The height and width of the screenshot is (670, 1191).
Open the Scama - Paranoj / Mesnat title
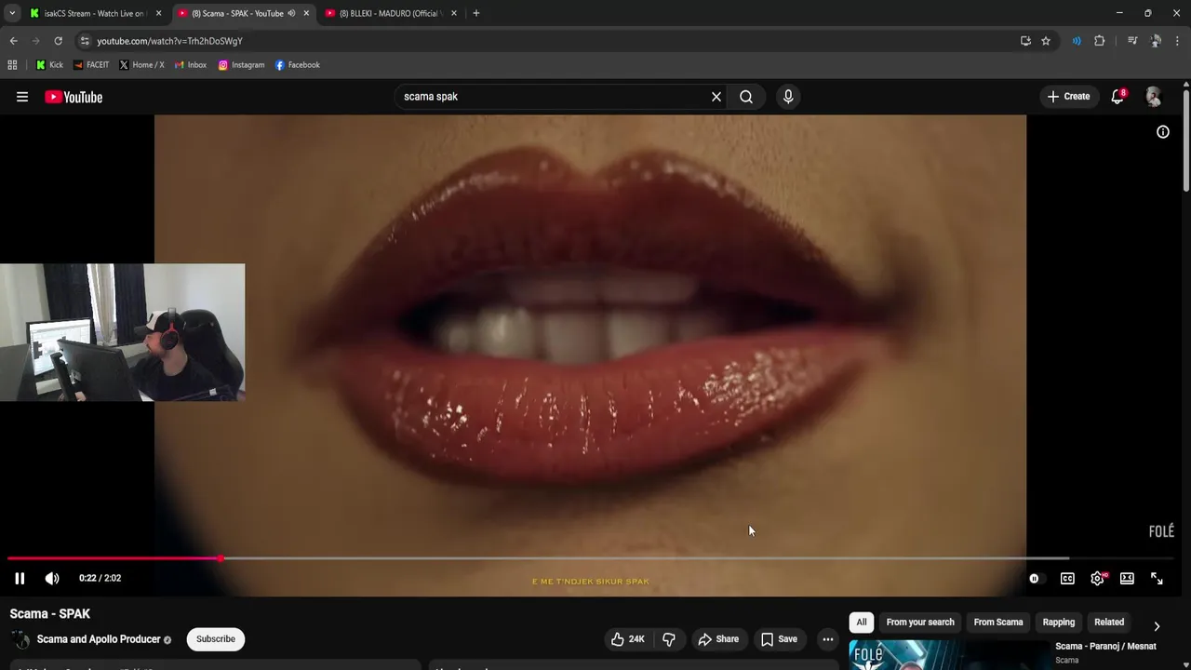point(1105,646)
